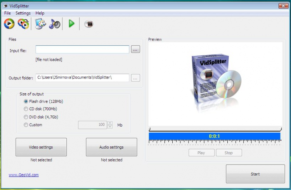Screen dimensions: 291x190
Task: Click the Play preview button
Action: tap(201, 153)
